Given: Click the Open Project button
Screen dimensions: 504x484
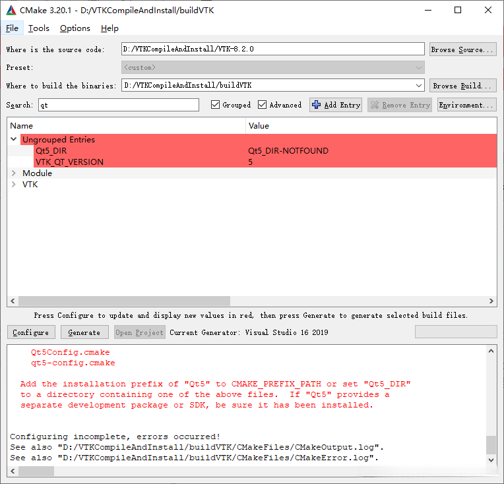Looking at the screenshot, I should (139, 332).
